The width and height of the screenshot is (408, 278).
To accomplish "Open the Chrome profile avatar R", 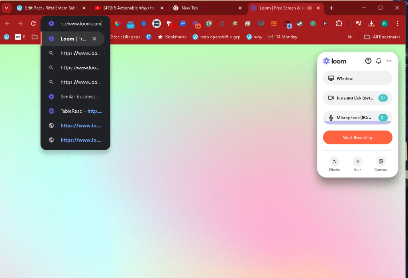I will pos(384,23).
